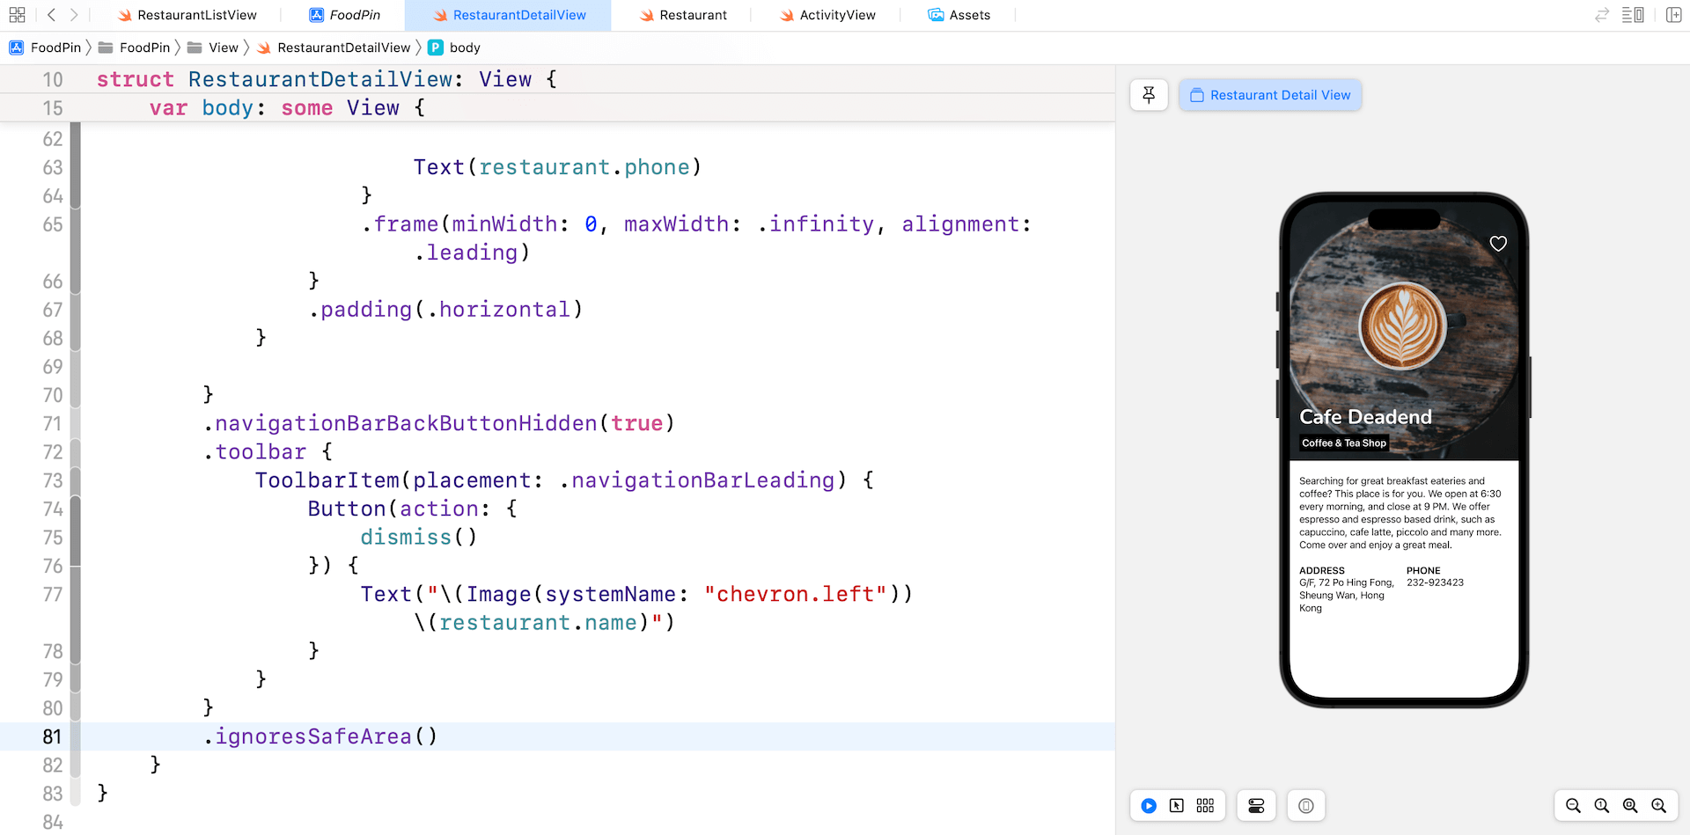1690x835 pixels.
Task: Zoom in the canvas preview
Action: point(1659,806)
